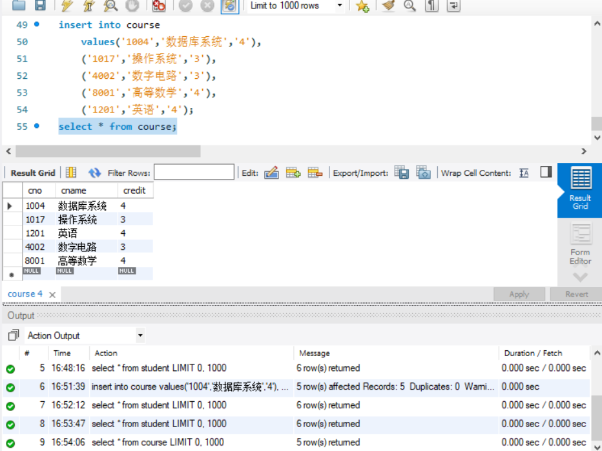602x451 pixels.
Task: Toggle auto-commit mode
Action: pos(229,5)
